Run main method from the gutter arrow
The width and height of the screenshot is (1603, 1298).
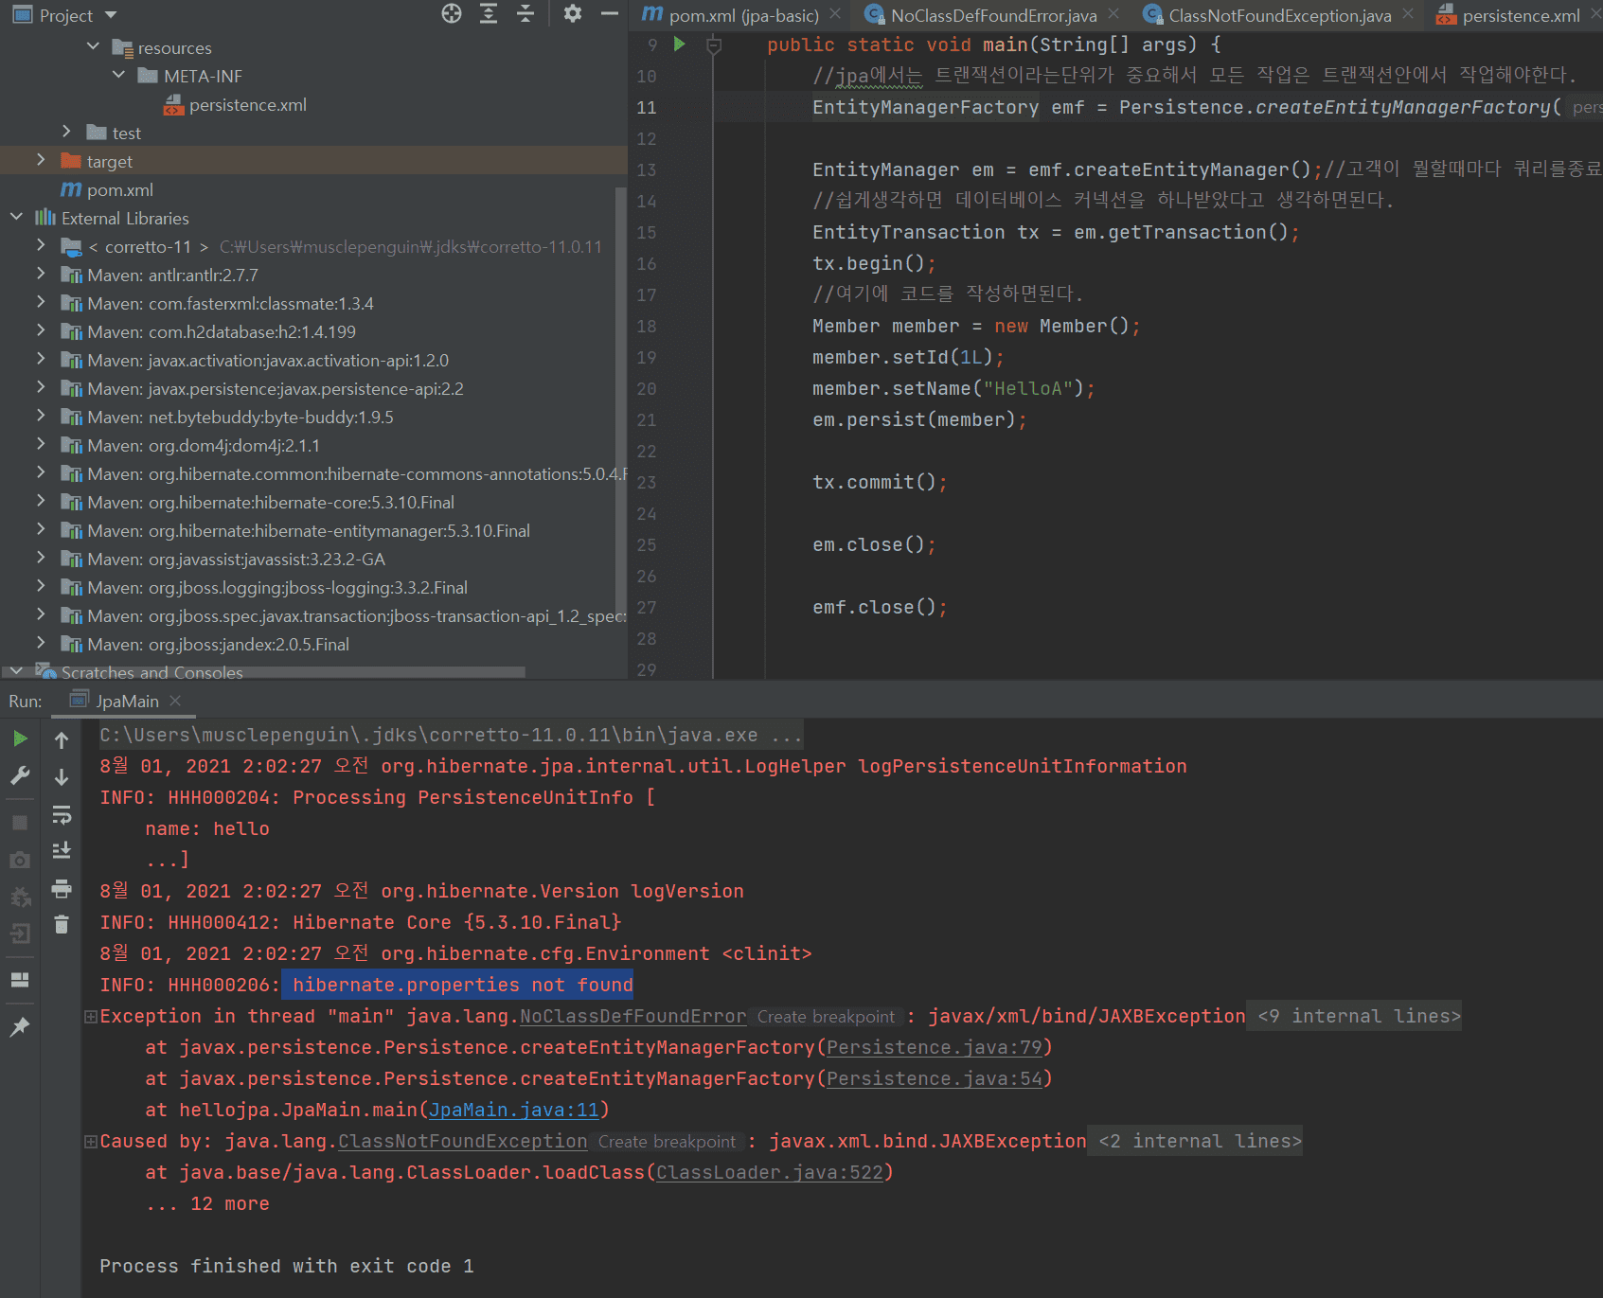coord(679,44)
